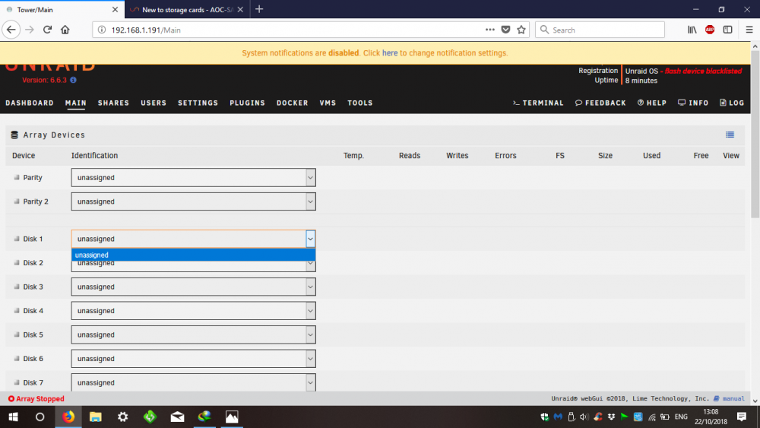The width and height of the screenshot is (760, 428).
Task: Open the Parity device dropdown
Action: [x=193, y=177]
